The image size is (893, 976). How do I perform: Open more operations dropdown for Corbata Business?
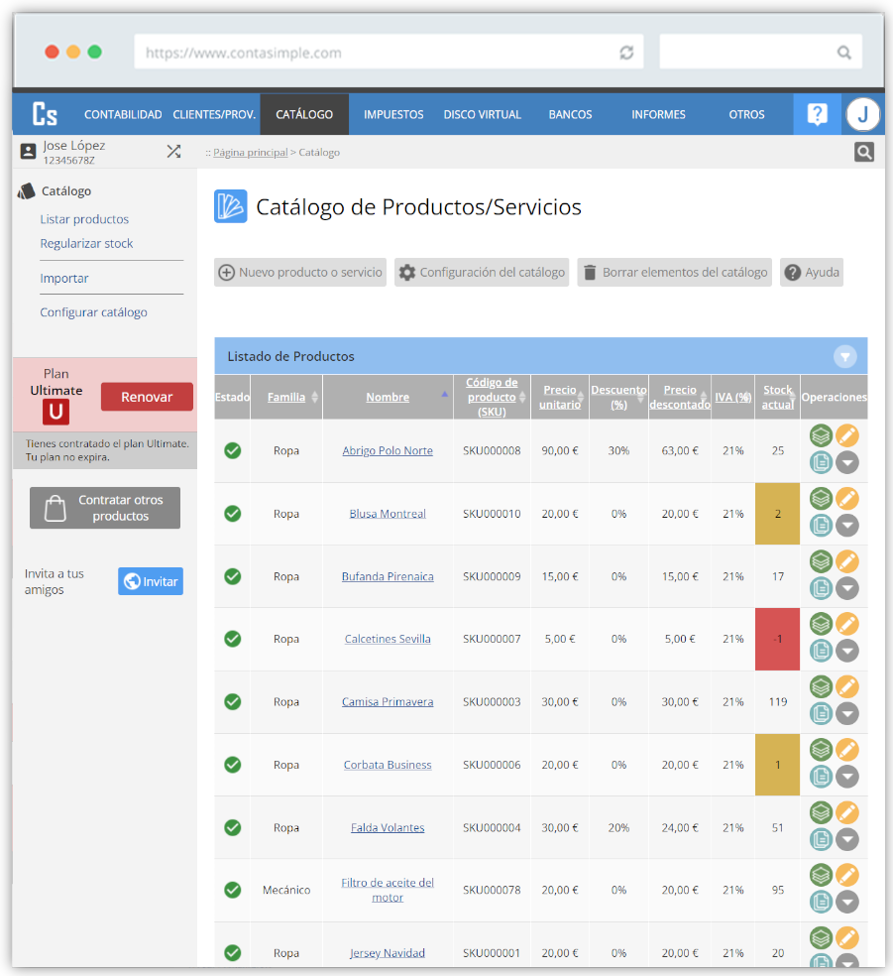coord(846,777)
